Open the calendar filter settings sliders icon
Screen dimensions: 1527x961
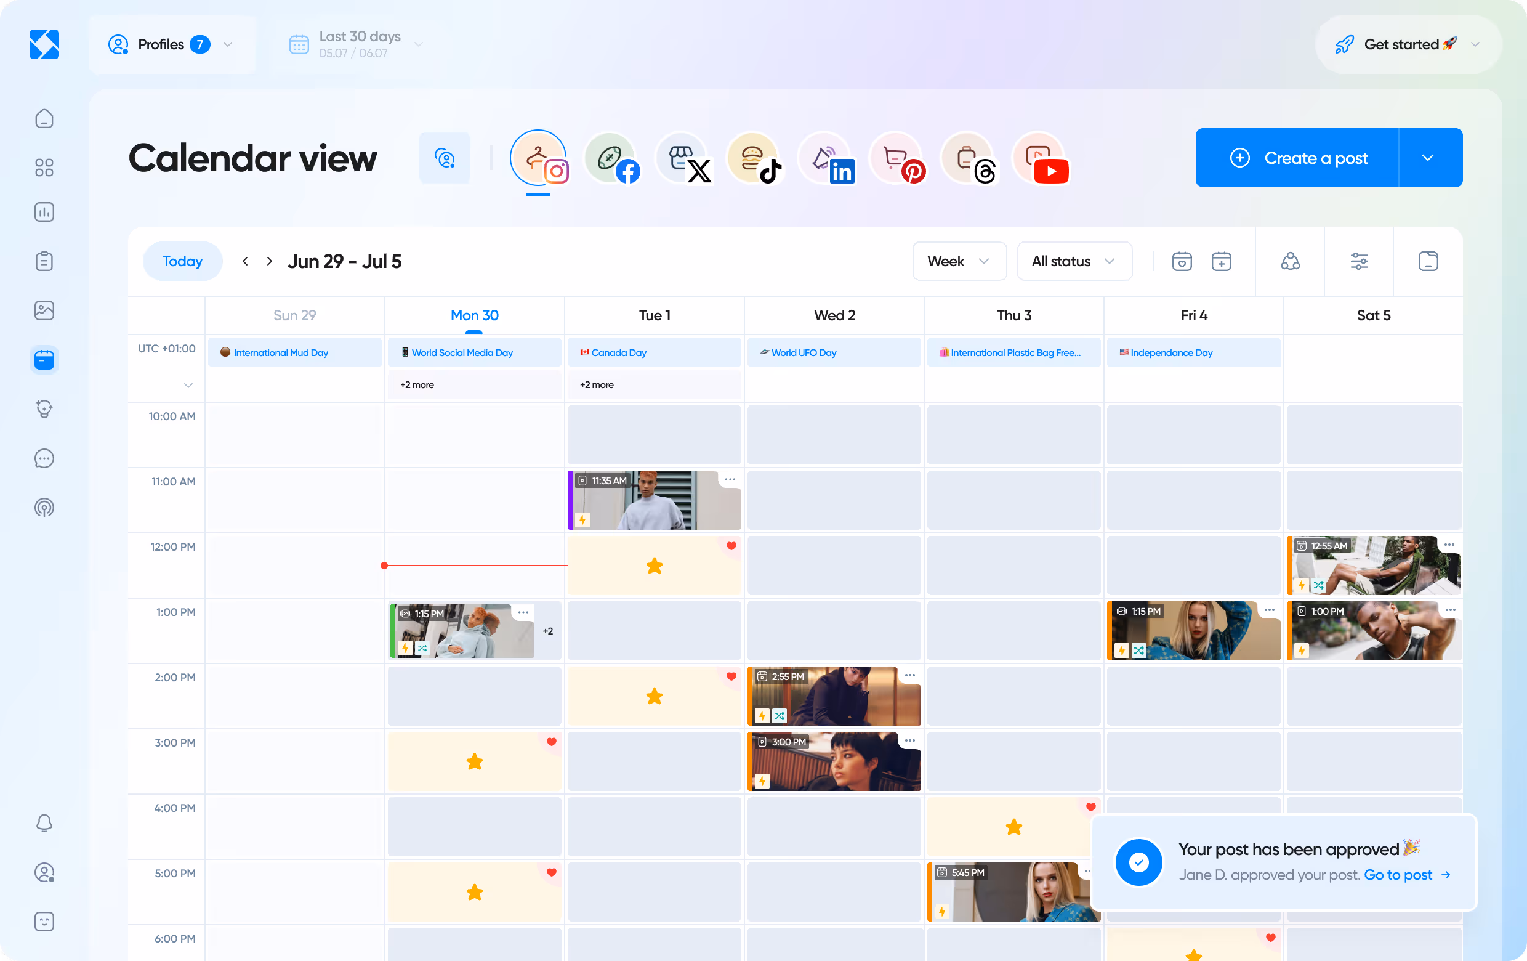pyautogui.click(x=1359, y=261)
